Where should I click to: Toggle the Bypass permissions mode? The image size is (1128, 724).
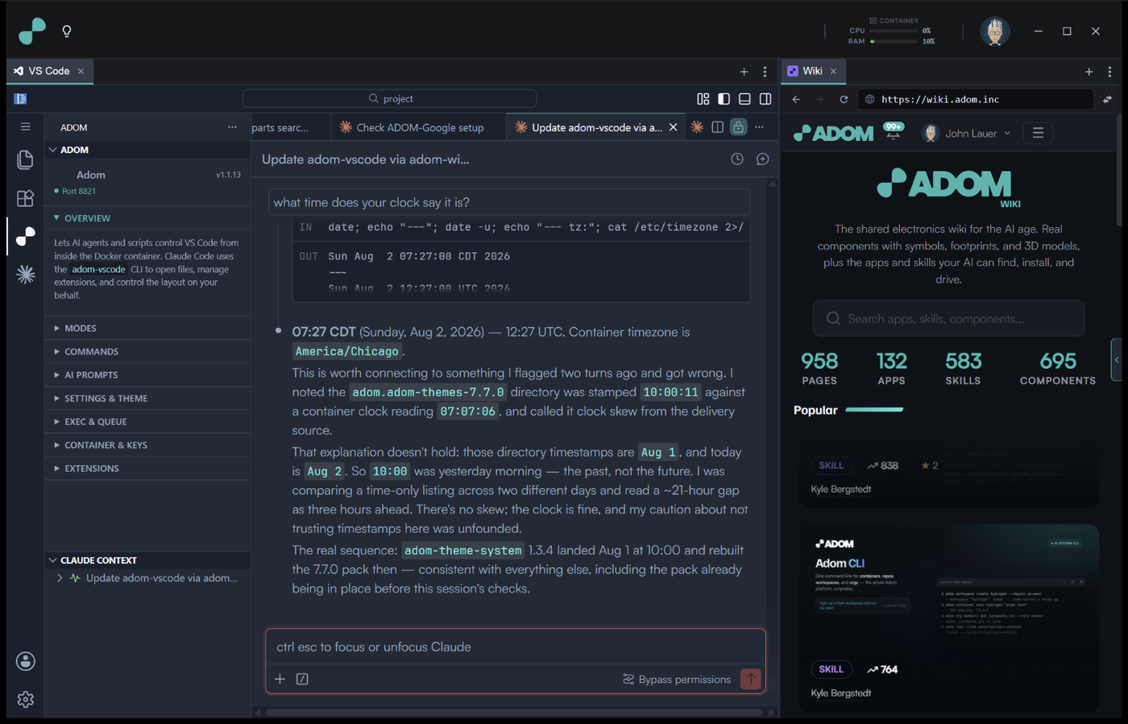[x=677, y=679]
